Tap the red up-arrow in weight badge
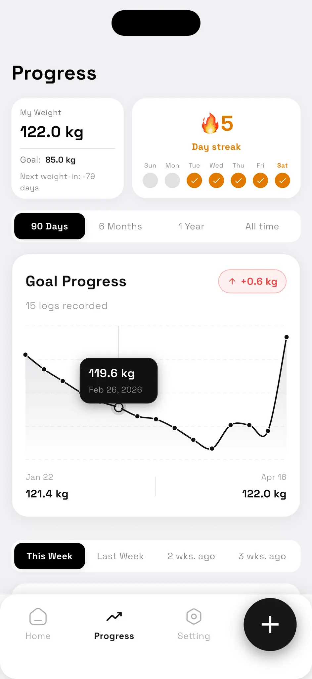The width and height of the screenshot is (312, 679). pyautogui.click(x=232, y=281)
